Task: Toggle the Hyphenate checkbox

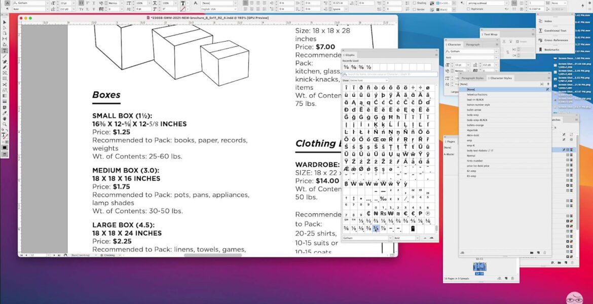Action: click(468, 9)
